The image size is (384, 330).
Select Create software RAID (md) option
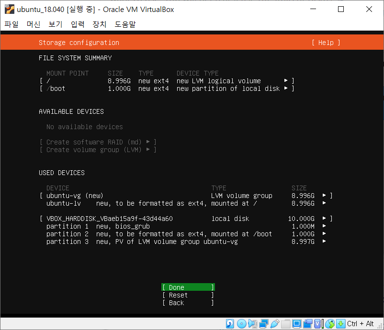(x=98, y=142)
